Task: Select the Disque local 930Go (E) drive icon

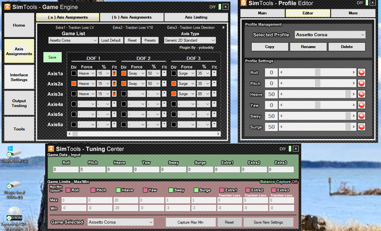Action: click(x=14, y=190)
